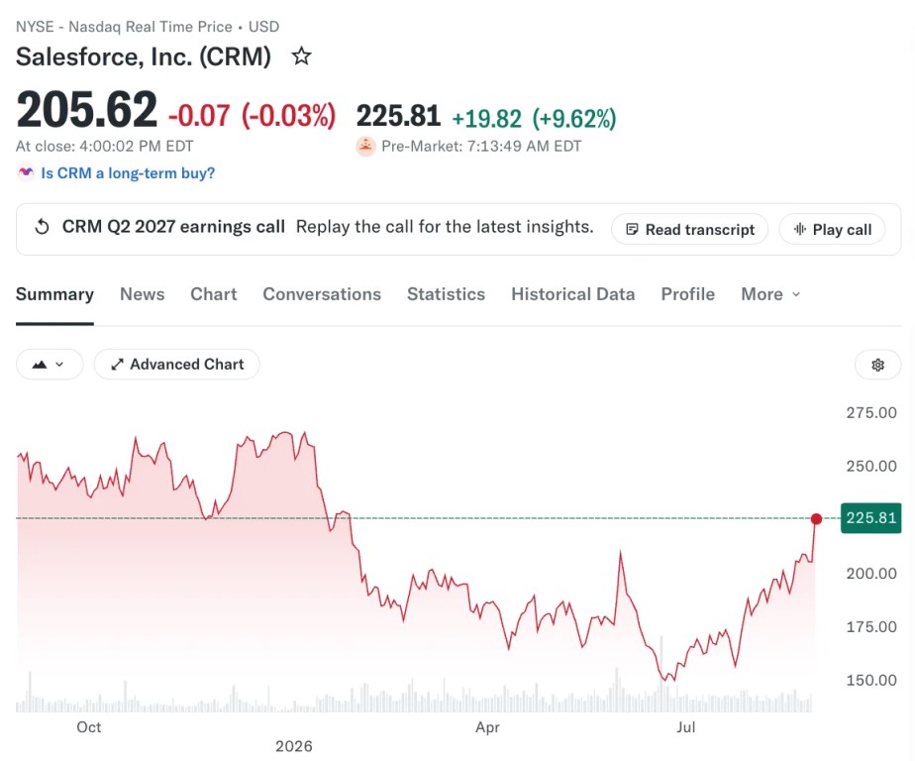Viewport: 915px width, 761px height.
Task: Click the Read transcript button
Action: click(690, 230)
